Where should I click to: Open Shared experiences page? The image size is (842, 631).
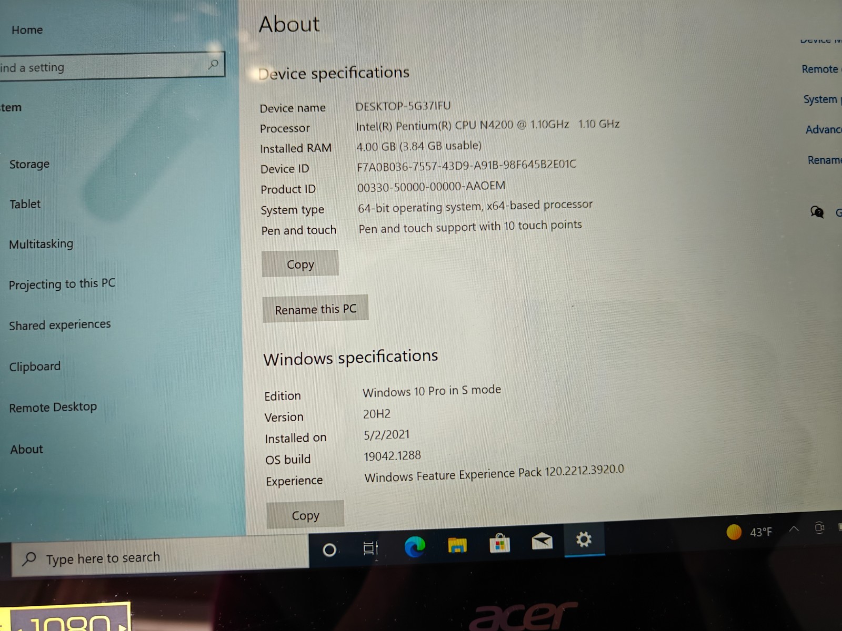60,325
